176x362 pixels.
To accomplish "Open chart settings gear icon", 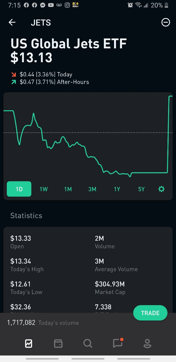I will click(x=161, y=189).
